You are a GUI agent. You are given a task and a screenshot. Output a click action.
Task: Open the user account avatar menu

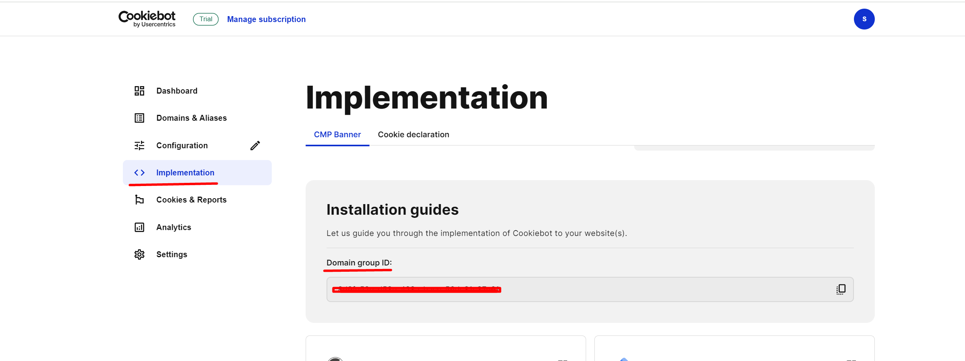(x=864, y=19)
